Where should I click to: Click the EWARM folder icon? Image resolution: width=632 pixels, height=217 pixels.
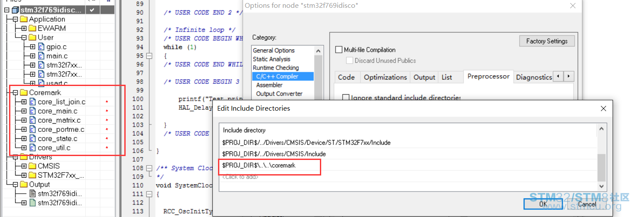pos(32,28)
